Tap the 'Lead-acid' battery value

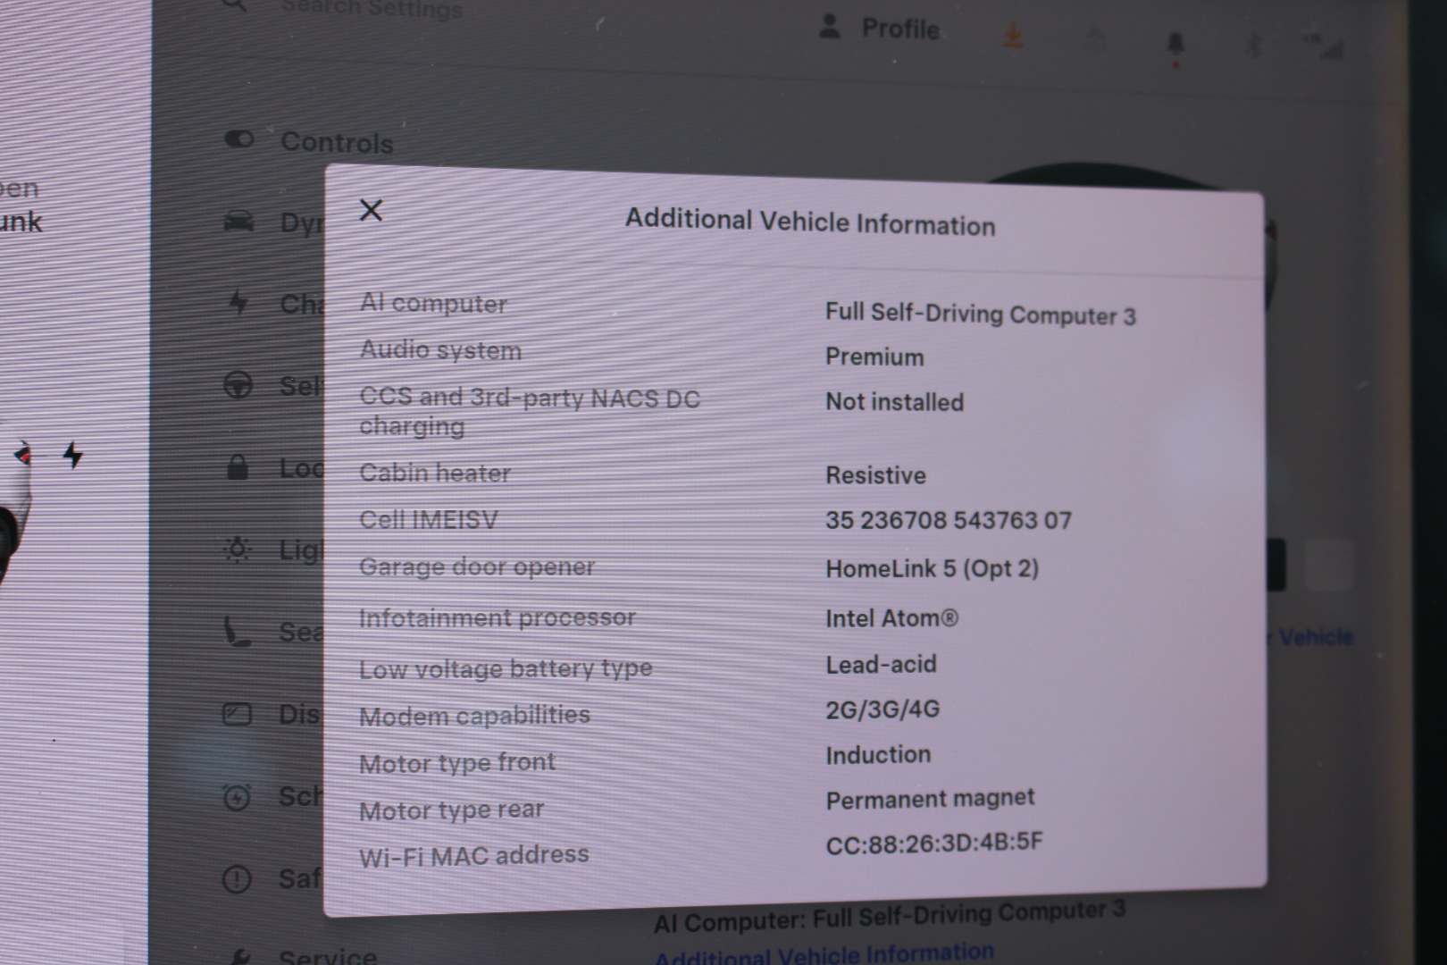click(x=881, y=665)
